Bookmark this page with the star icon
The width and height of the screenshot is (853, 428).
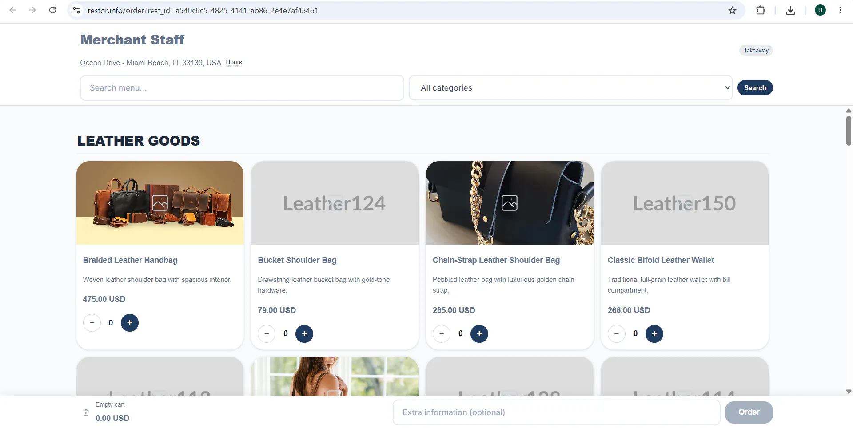pyautogui.click(x=732, y=10)
